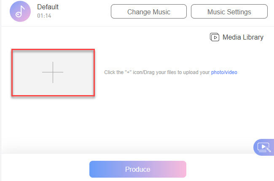Click the Change Music button
This screenshot has height=181, width=274.
pyautogui.click(x=149, y=12)
